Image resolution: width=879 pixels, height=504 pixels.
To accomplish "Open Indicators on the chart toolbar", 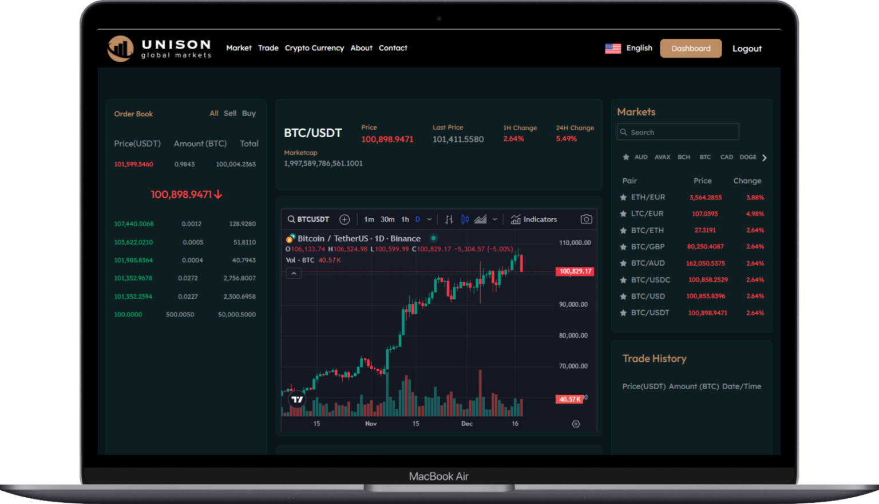I will coord(533,219).
